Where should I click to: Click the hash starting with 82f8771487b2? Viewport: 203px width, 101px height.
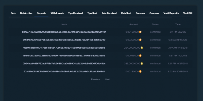click(64, 32)
